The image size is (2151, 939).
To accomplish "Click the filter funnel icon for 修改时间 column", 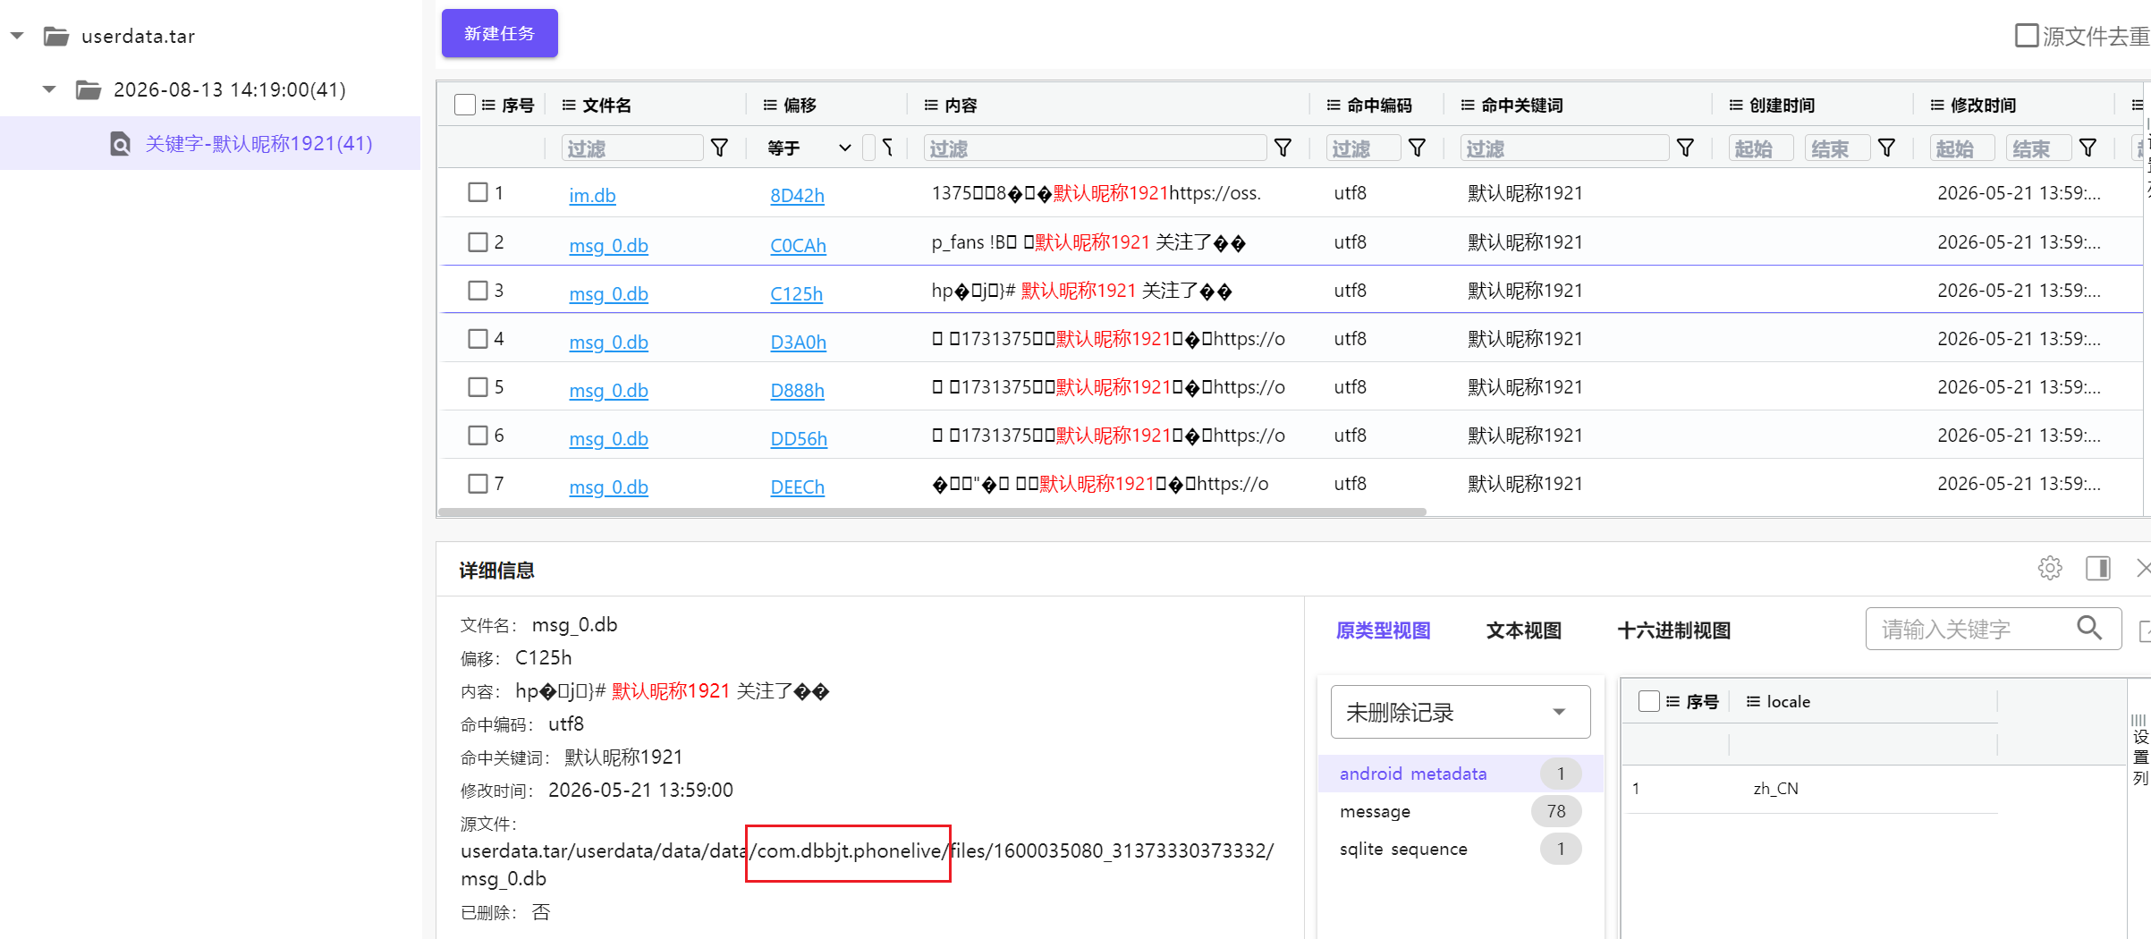I will coord(2087,148).
